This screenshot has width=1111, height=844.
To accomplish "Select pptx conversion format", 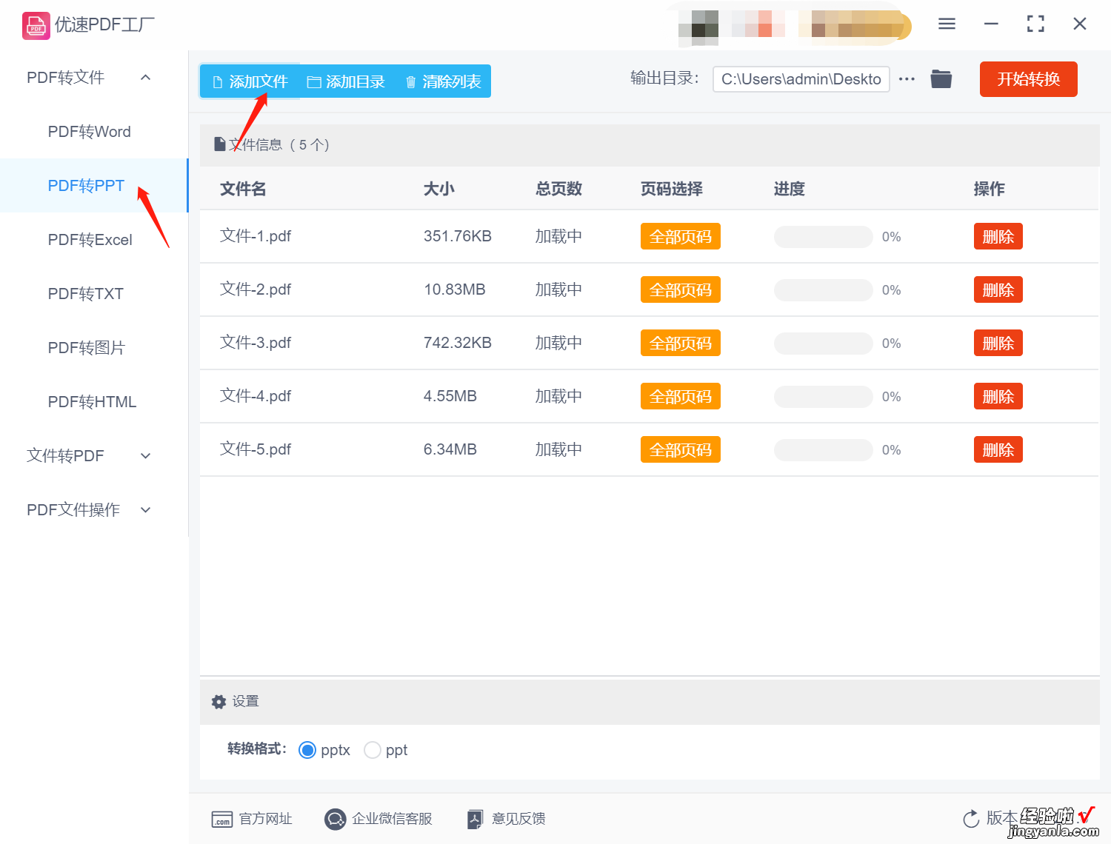I will 307,750.
